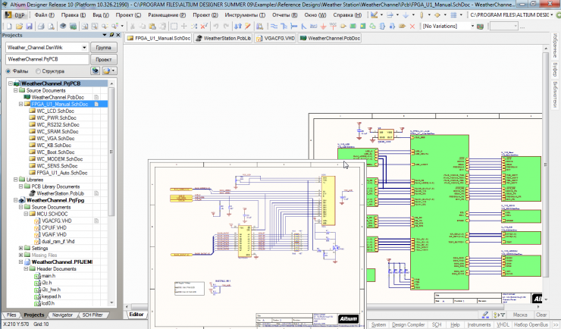Click the cut scissors icon
Screen dimensions: 561x329
(133, 27)
